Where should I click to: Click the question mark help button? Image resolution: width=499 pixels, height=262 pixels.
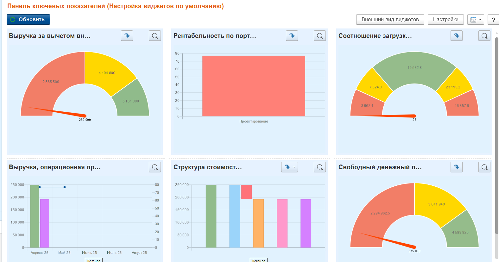point(493,20)
